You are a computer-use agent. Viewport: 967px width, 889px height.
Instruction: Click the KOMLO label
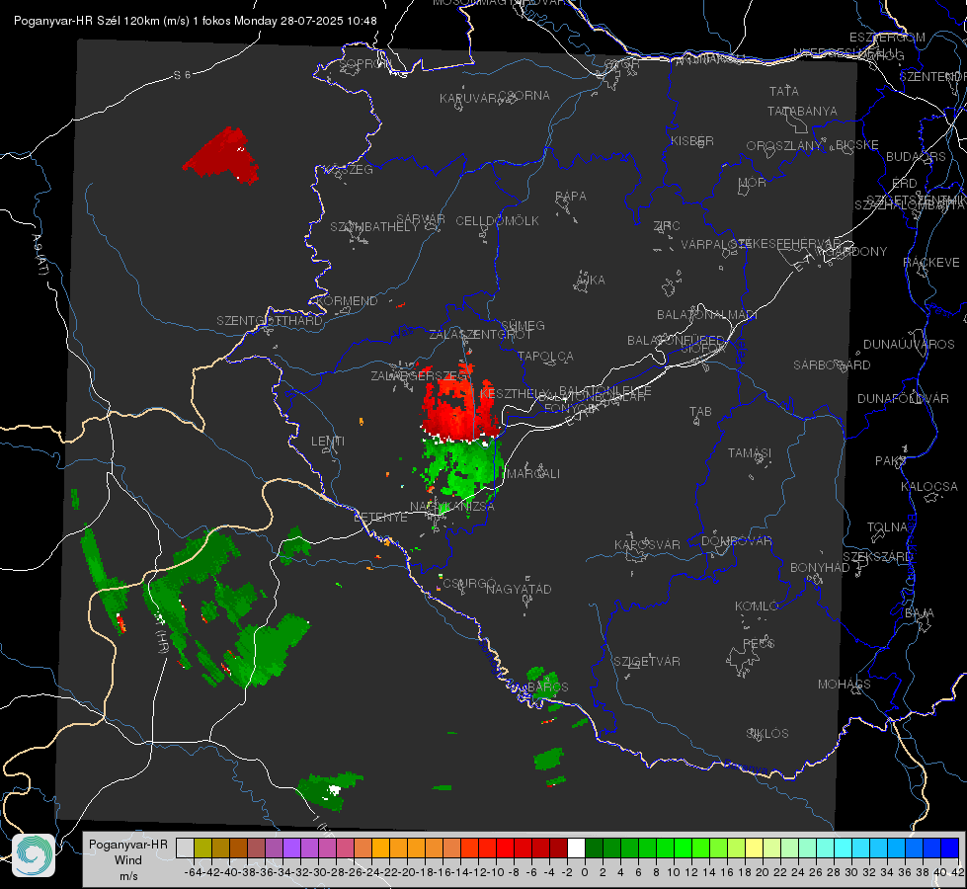click(x=757, y=606)
